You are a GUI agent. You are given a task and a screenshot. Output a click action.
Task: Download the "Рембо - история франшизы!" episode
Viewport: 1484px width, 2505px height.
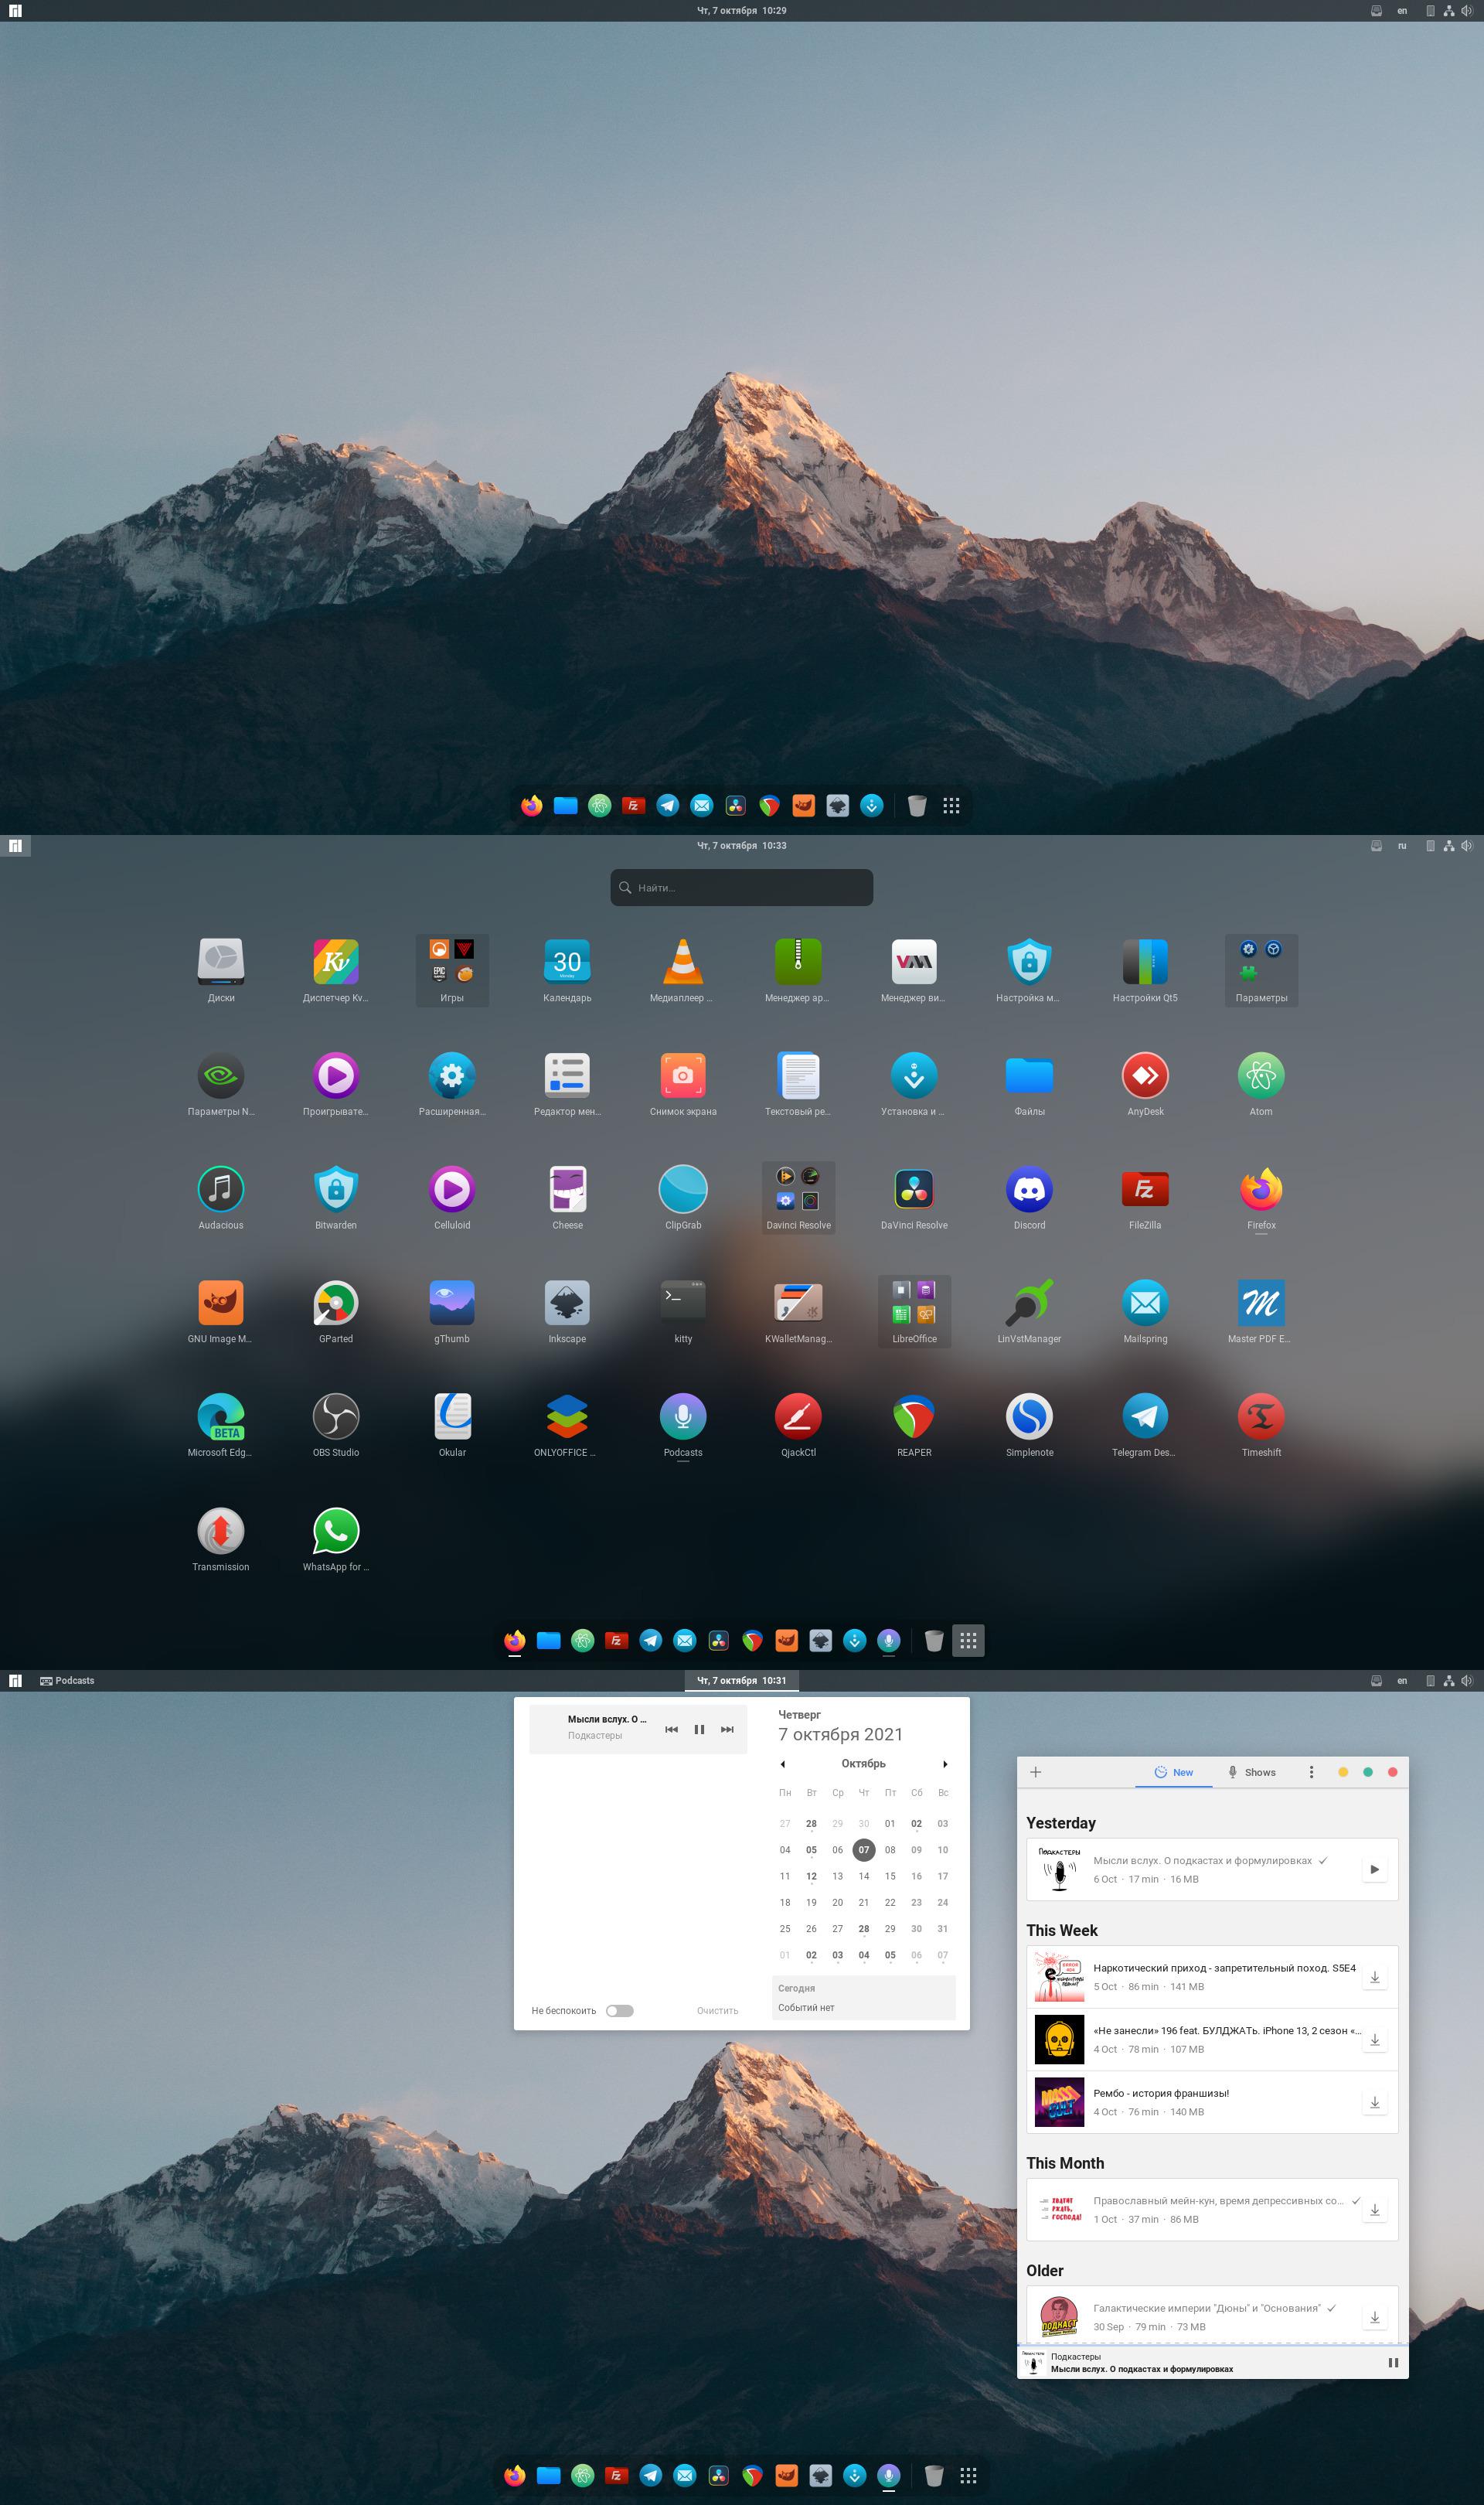[x=1374, y=2103]
